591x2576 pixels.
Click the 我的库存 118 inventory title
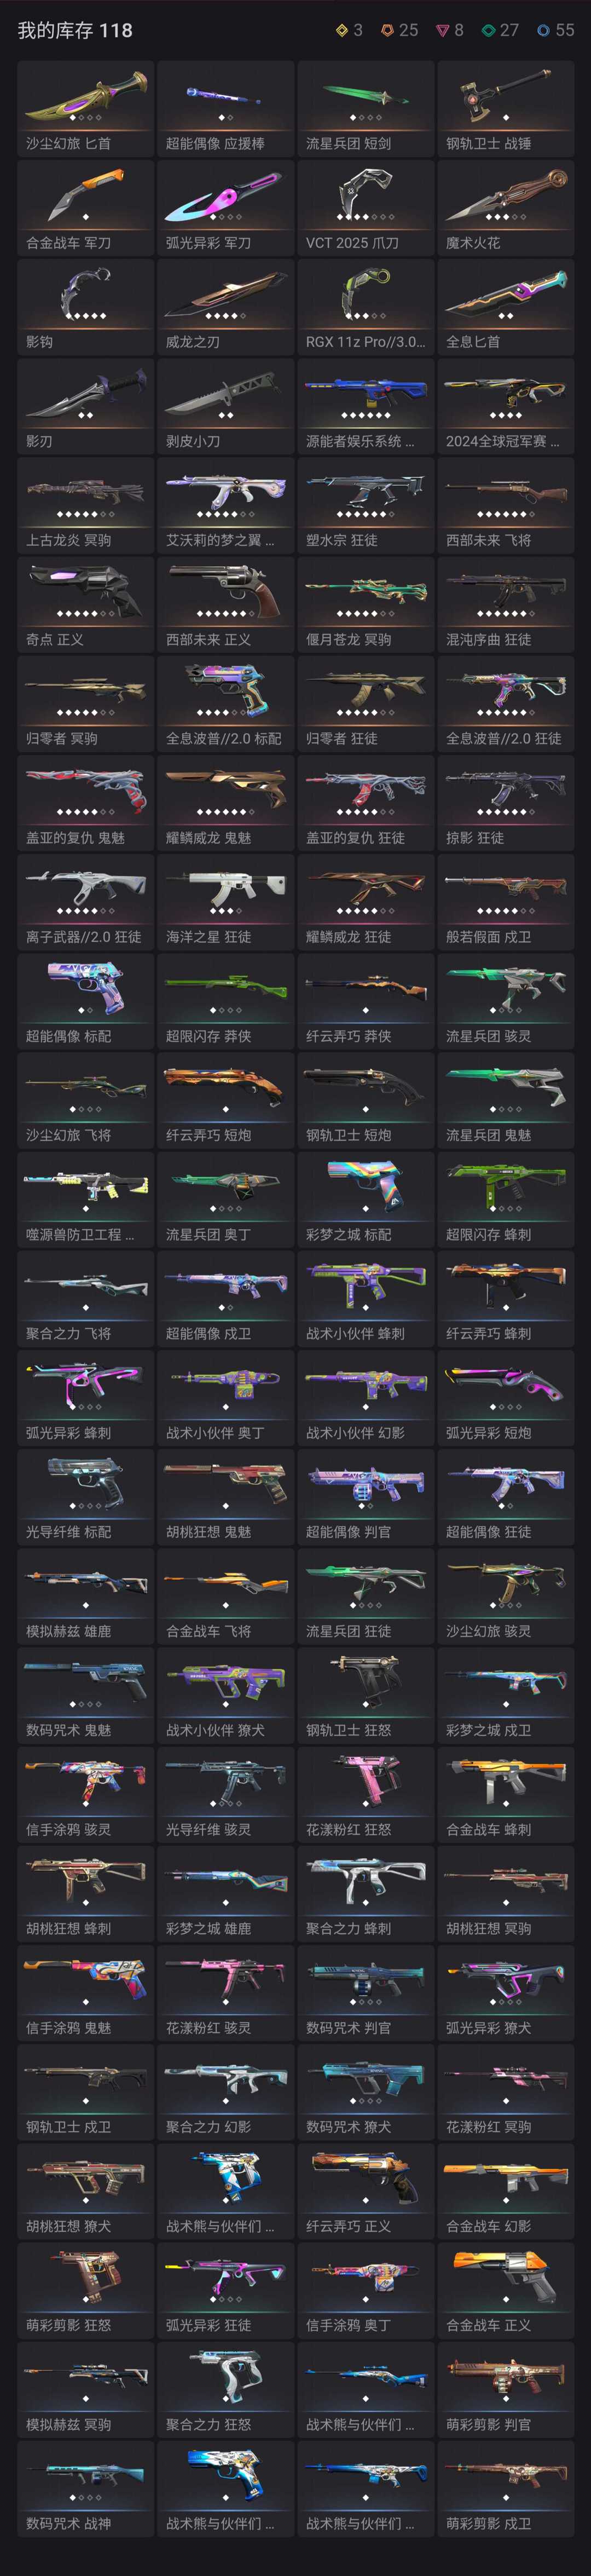(75, 31)
